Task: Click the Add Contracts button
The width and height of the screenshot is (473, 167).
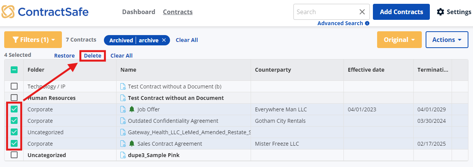Action: pyautogui.click(x=401, y=12)
